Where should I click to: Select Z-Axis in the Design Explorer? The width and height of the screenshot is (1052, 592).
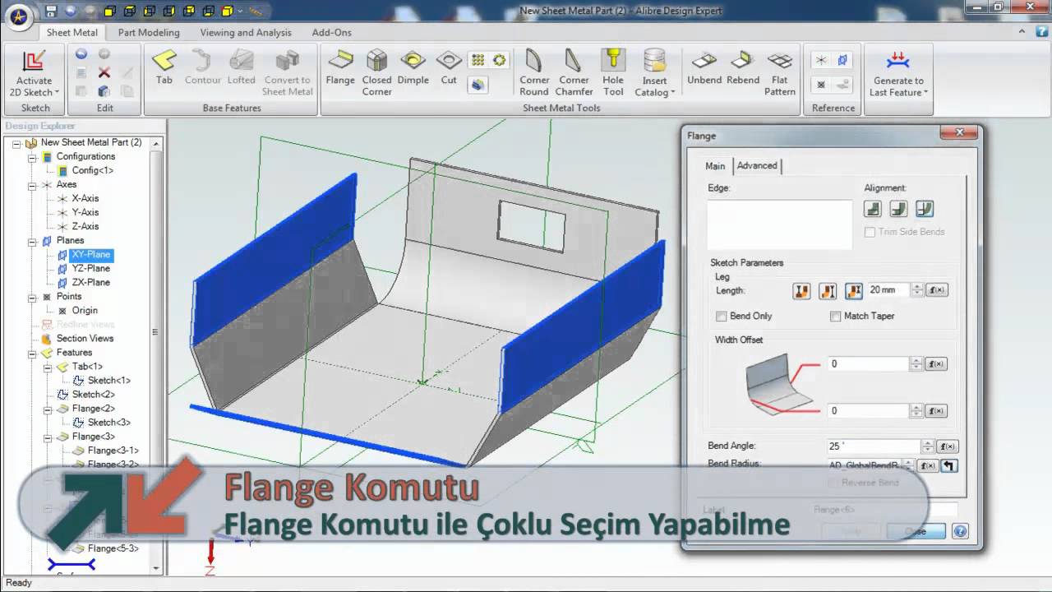click(x=85, y=226)
